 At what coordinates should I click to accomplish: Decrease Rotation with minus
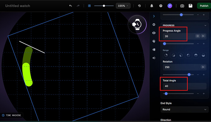[198, 74]
